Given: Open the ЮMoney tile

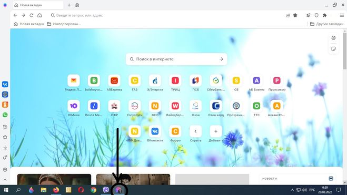Looking at the screenshot, I should coord(74,108).
